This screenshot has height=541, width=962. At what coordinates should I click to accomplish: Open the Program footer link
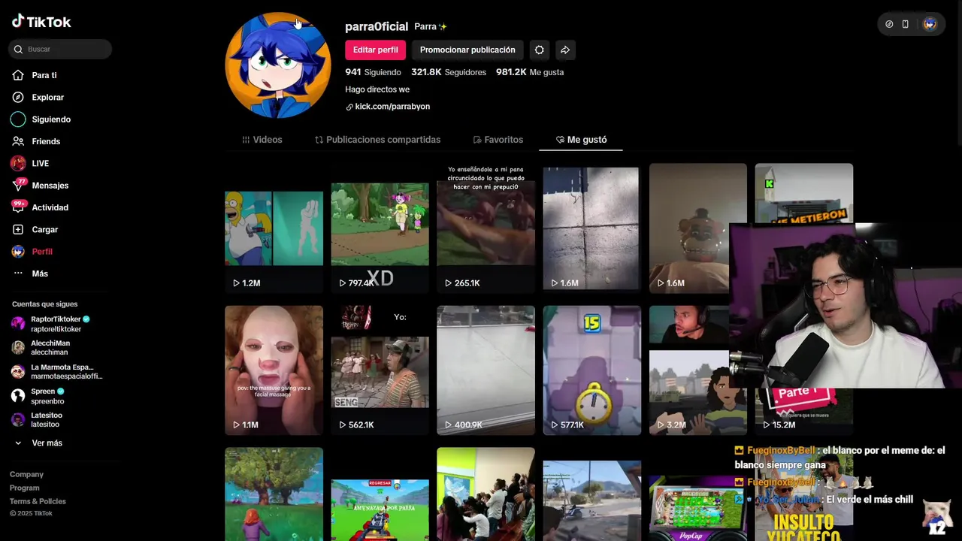pyautogui.click(x=25, y=488)
